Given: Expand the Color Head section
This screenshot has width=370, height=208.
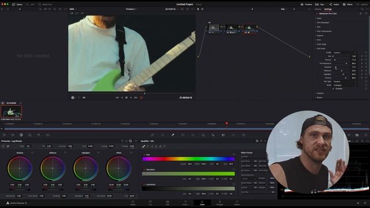Looking at the screenshot, I should pyautogui.click(x=321, y=44).
